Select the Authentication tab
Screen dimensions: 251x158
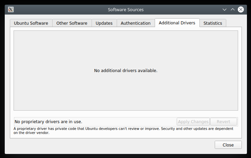pos(136,23)
